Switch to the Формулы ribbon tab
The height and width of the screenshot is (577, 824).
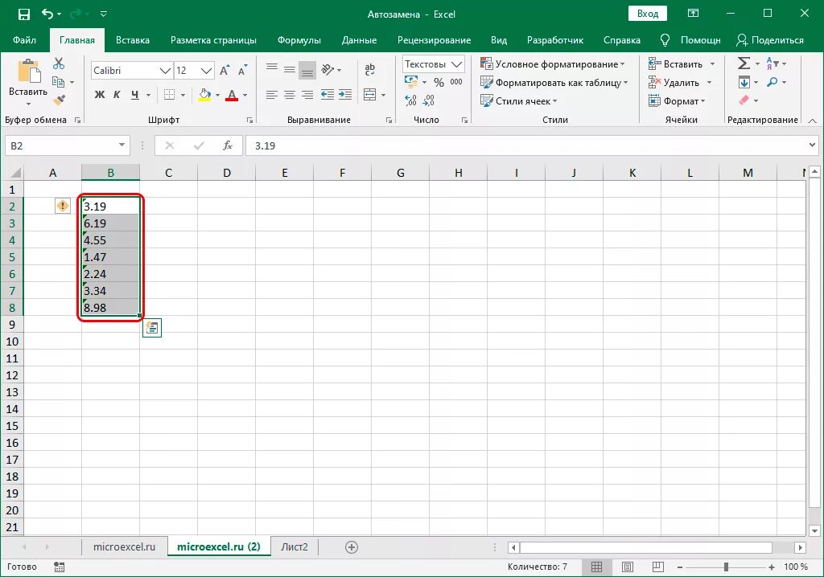pyautogui.click(x=299, y=40)
